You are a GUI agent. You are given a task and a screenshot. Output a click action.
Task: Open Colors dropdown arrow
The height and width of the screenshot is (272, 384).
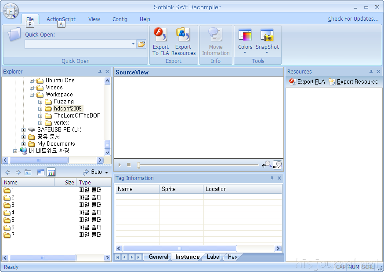pos(245,53)
